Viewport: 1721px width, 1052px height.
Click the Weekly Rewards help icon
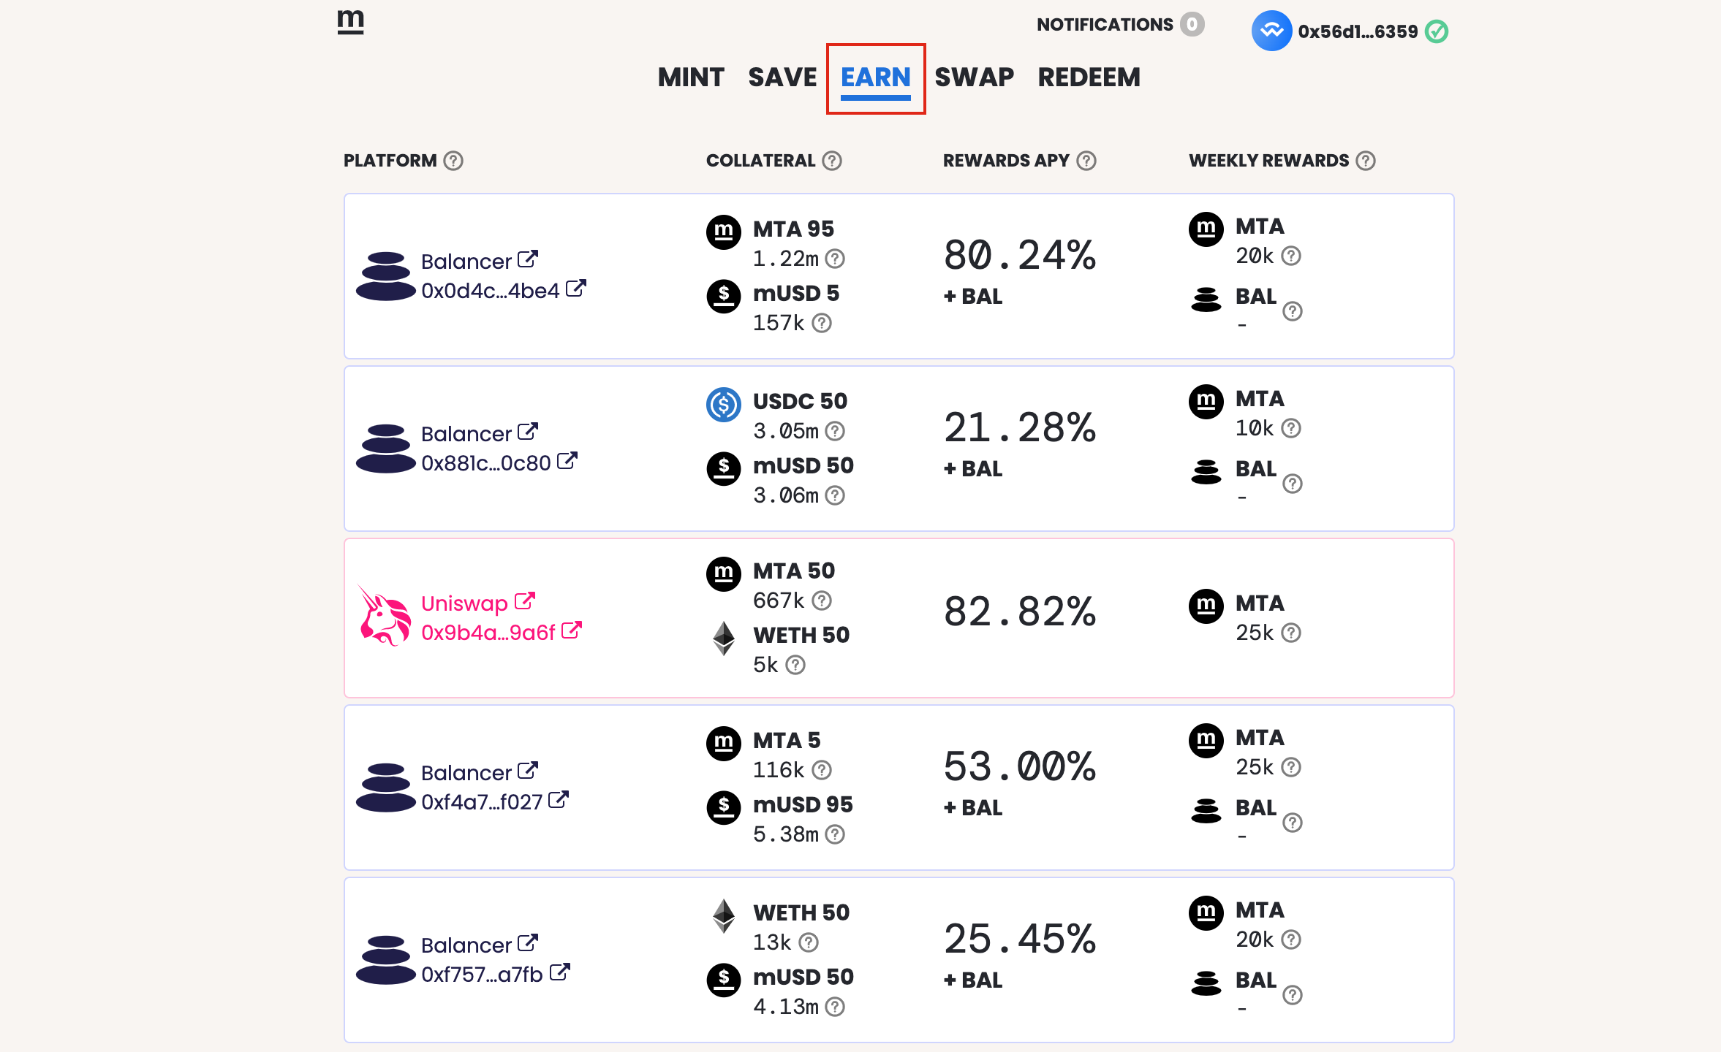[x=1366, y=161]
